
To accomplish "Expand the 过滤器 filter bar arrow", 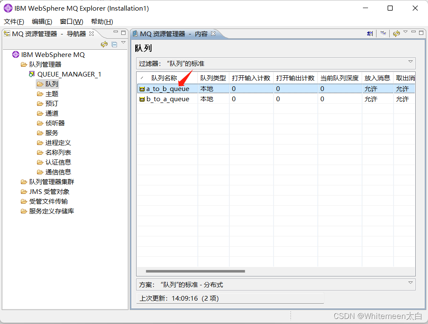I will (410, 62).
